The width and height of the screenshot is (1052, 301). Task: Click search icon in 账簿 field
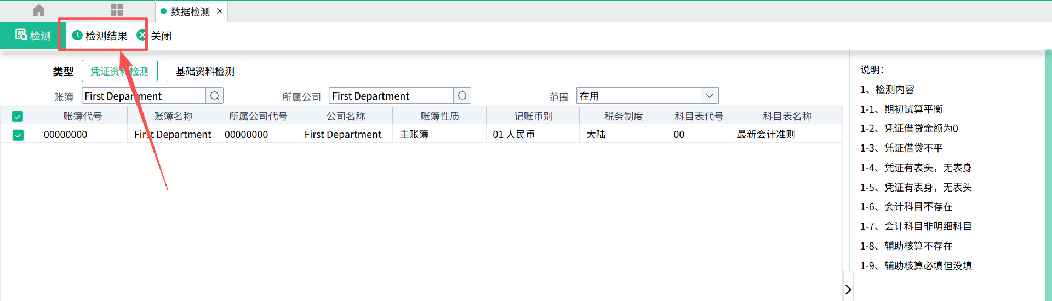coord(215,96)
